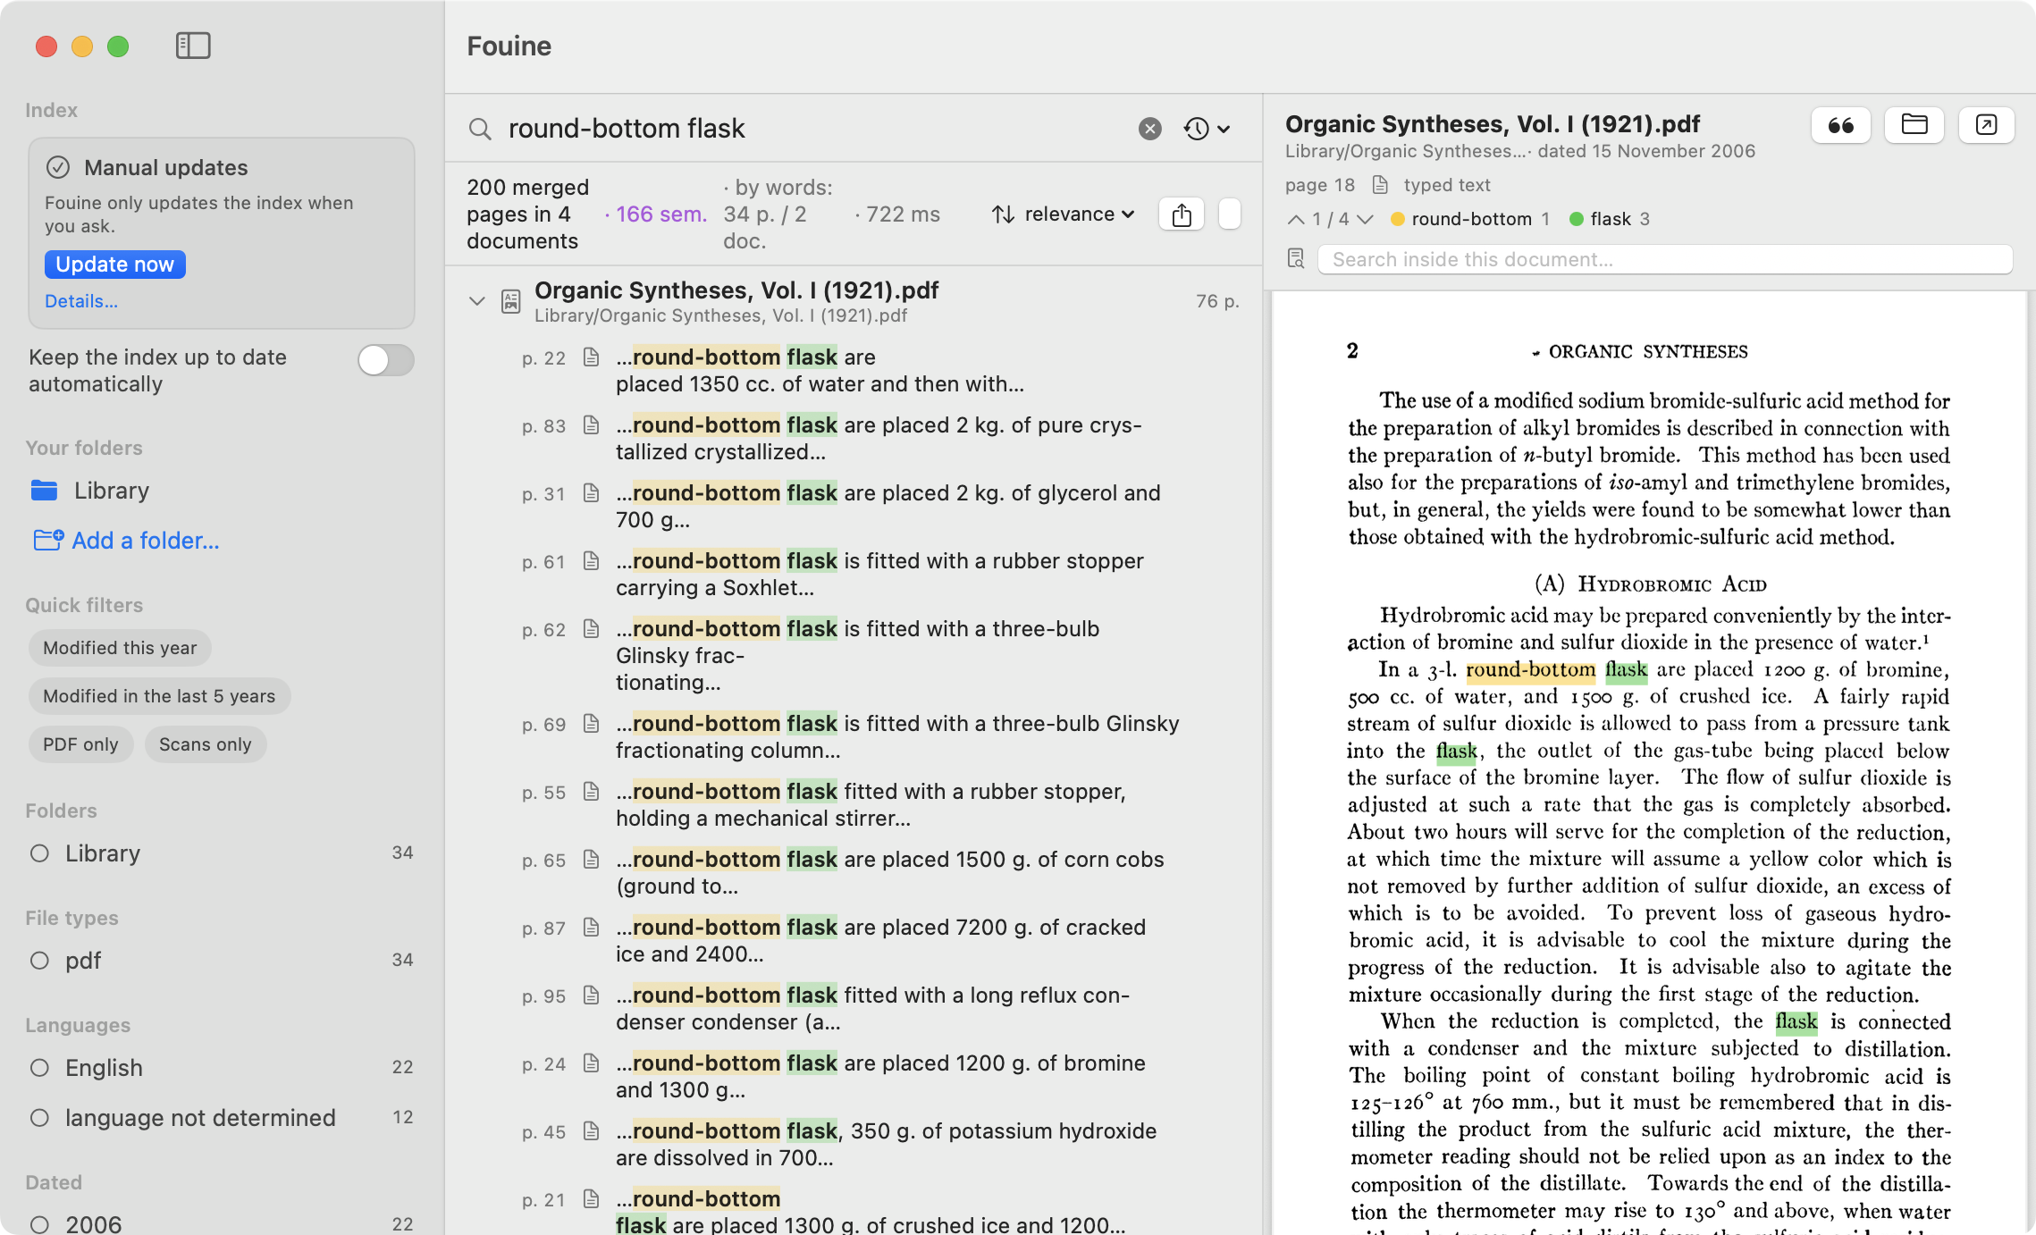Open document externally with arrow icon
The width and height of the screenshot is (2036, 1235).
[1986, 125]
